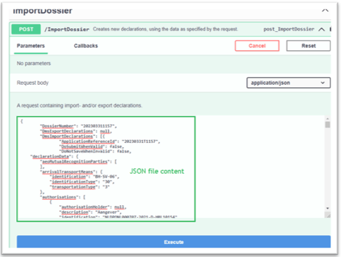This screenshot has height=257, width=341.
Task: Click the "DmsExportDeclarations" key text
Action: point(67,131)
